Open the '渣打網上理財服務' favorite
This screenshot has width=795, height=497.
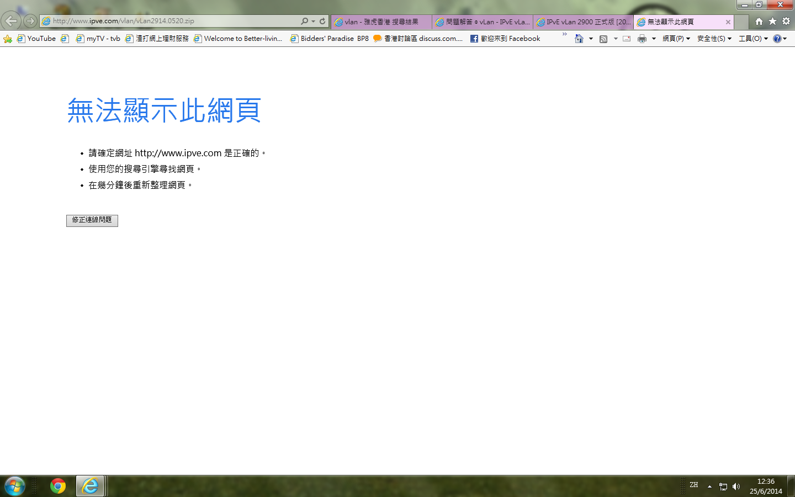[x=157, y=39]
